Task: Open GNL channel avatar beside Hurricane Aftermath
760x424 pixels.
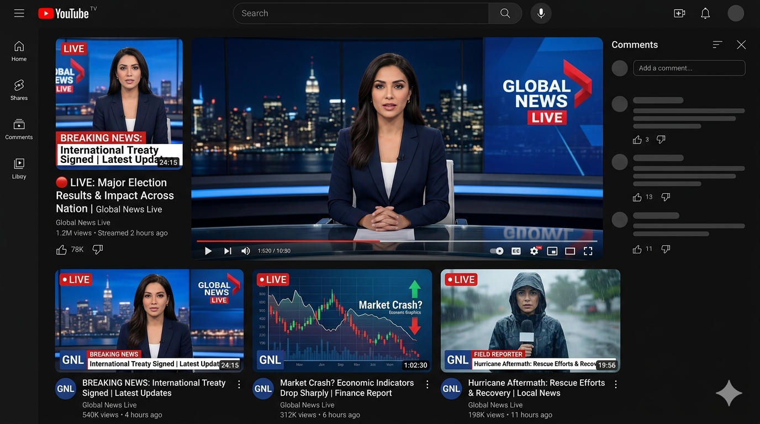Action: click(x=451, y=389)
